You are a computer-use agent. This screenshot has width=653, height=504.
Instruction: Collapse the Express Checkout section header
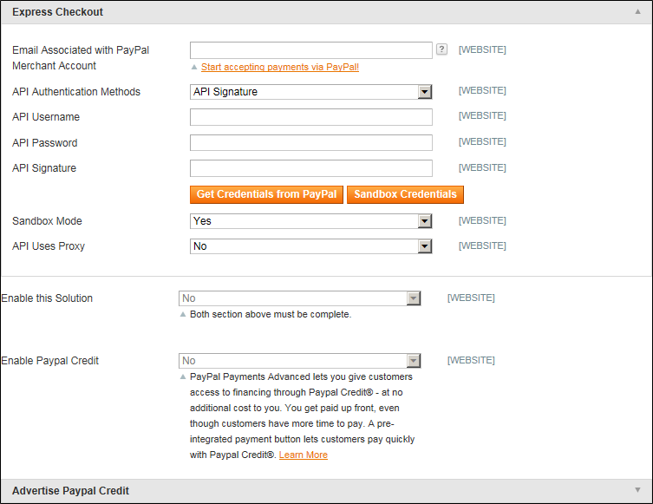coord(326,12)
